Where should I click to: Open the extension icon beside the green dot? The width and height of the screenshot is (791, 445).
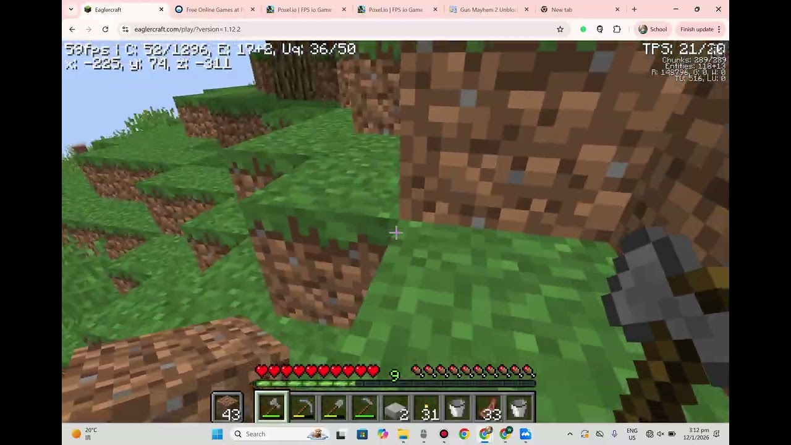coord(599,29)
